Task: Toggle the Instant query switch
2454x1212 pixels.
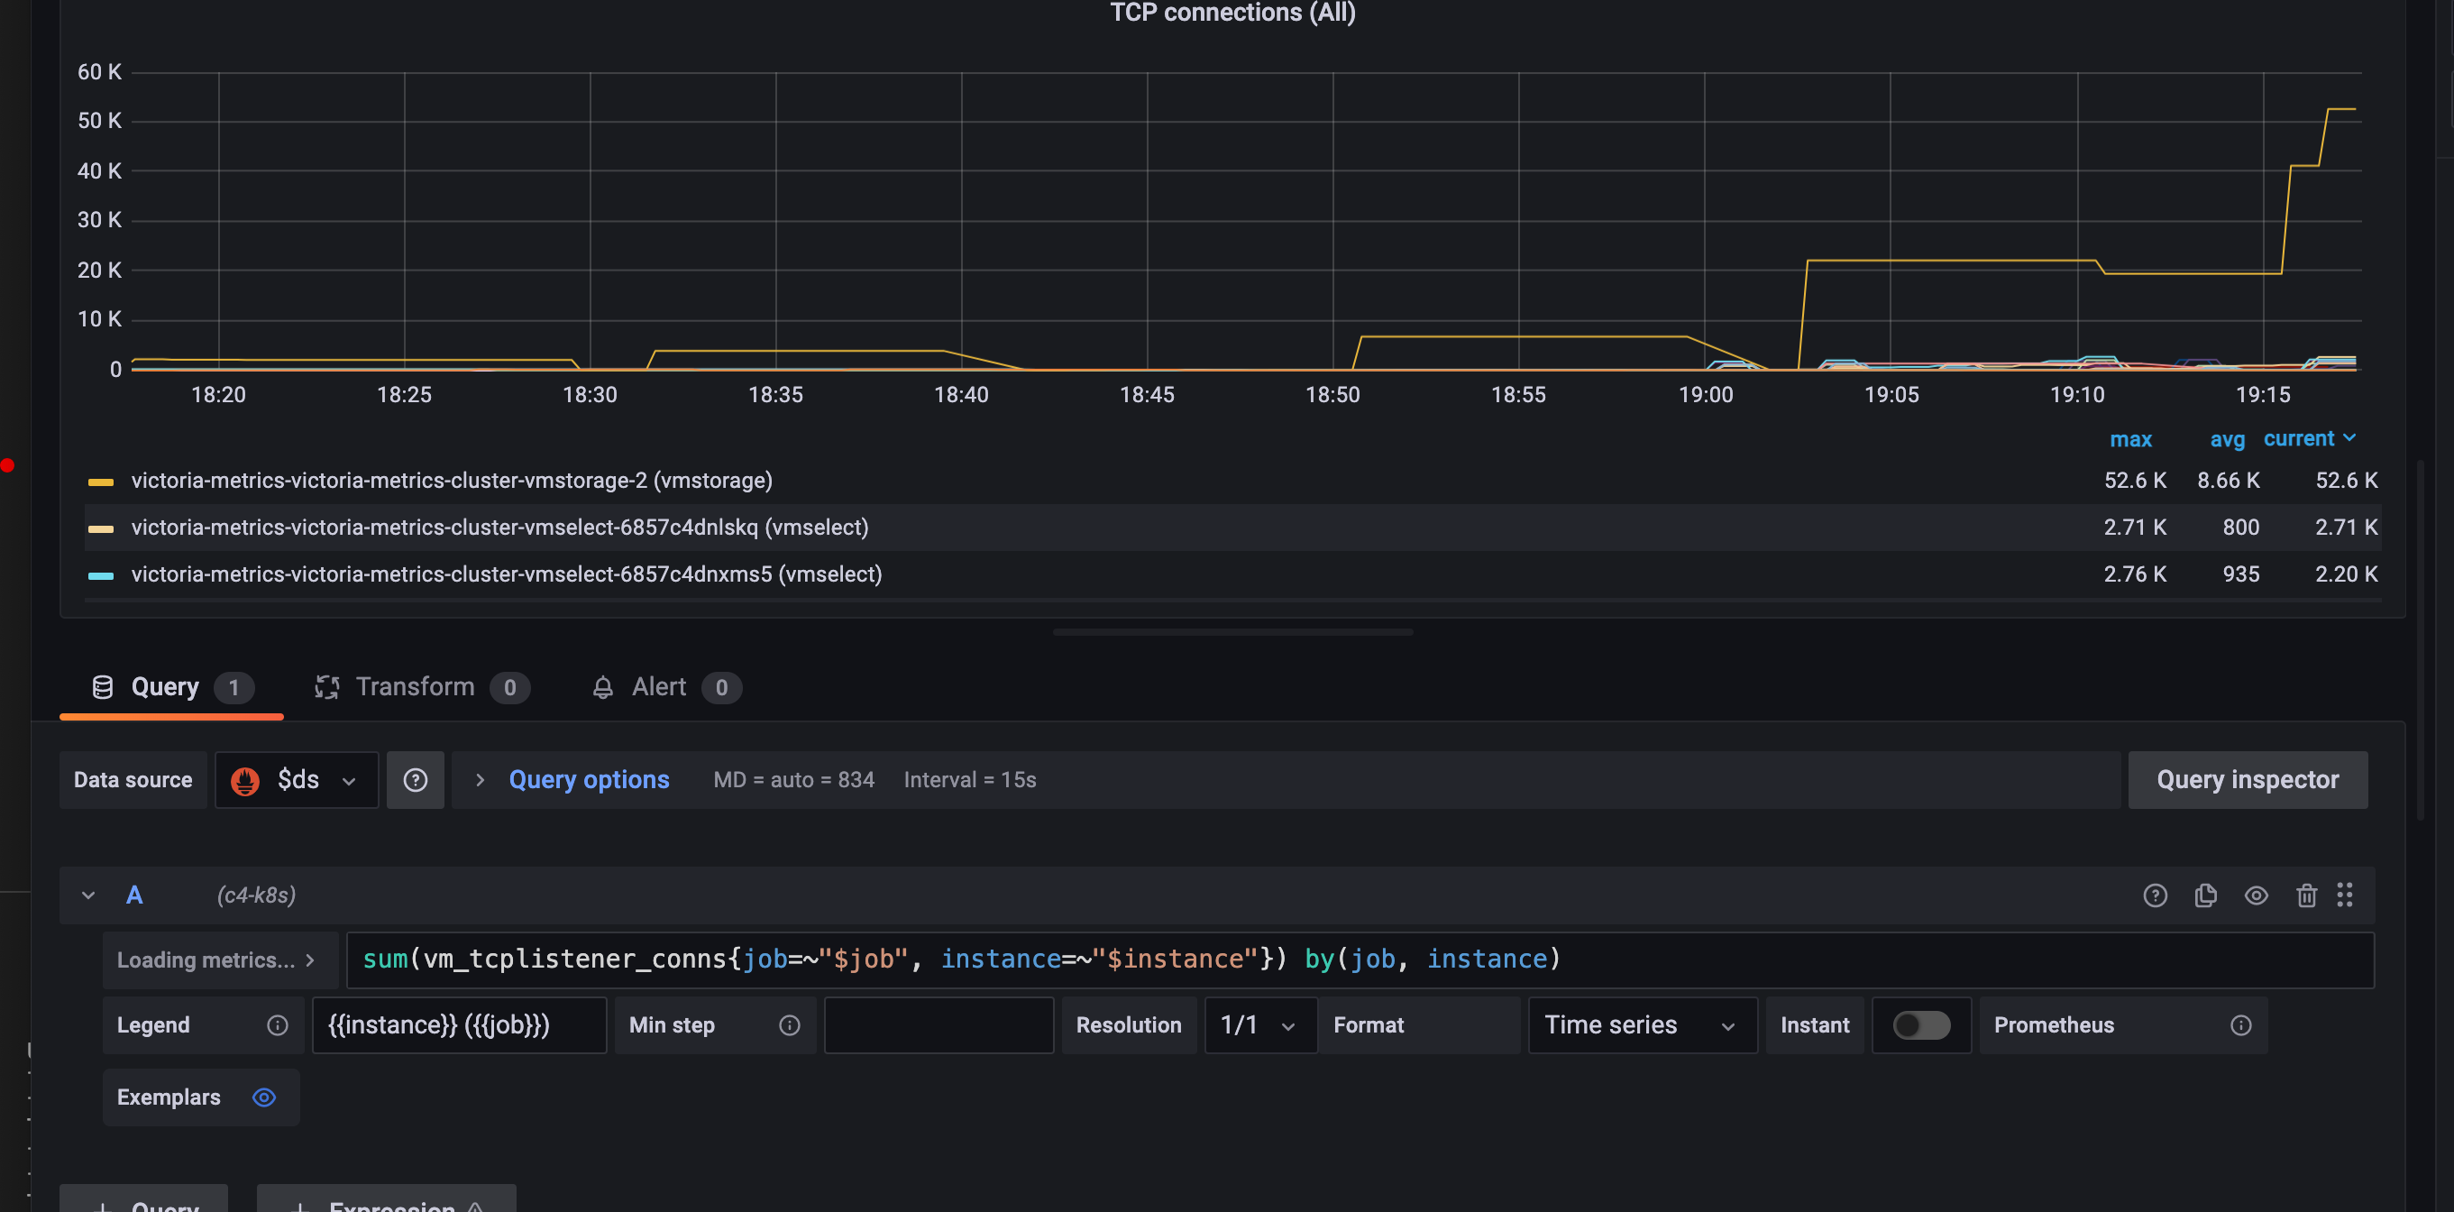Action: (x=1920, y=1024)
